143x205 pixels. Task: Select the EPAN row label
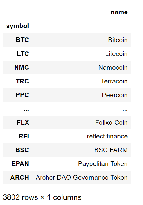20,164
